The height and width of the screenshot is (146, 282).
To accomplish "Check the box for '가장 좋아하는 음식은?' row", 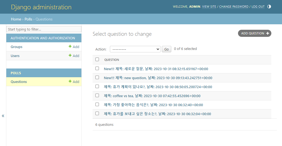I will click(x=97, y=104).
